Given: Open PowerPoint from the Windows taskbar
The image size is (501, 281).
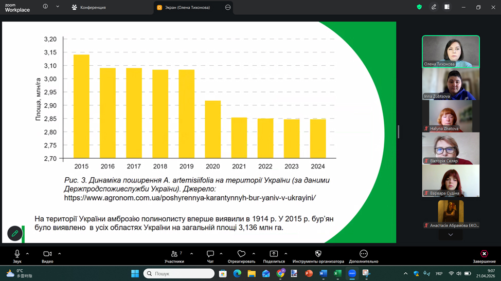Looking at the screenshot, I should tap(309, 274).
